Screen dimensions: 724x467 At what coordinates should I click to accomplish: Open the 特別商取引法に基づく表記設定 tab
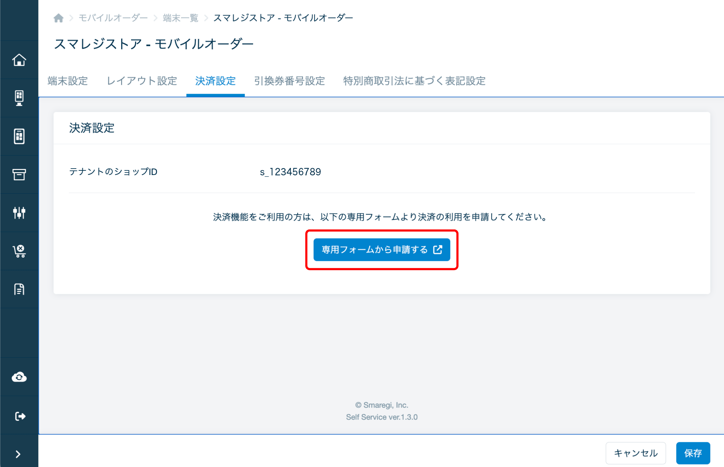coord(414,81)
